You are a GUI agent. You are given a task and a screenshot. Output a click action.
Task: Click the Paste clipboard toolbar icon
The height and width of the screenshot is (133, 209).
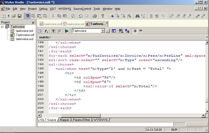point(65,16)
